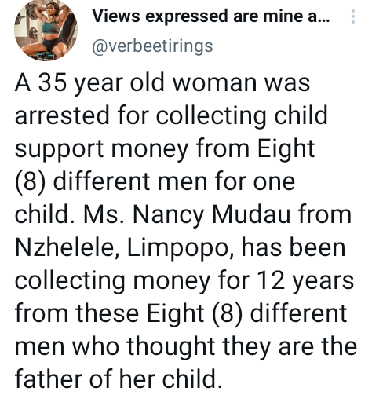This screenshot has height=406, width=372.
Task: Tap the words "has been" after Limpopo
Action: [294, 248]
